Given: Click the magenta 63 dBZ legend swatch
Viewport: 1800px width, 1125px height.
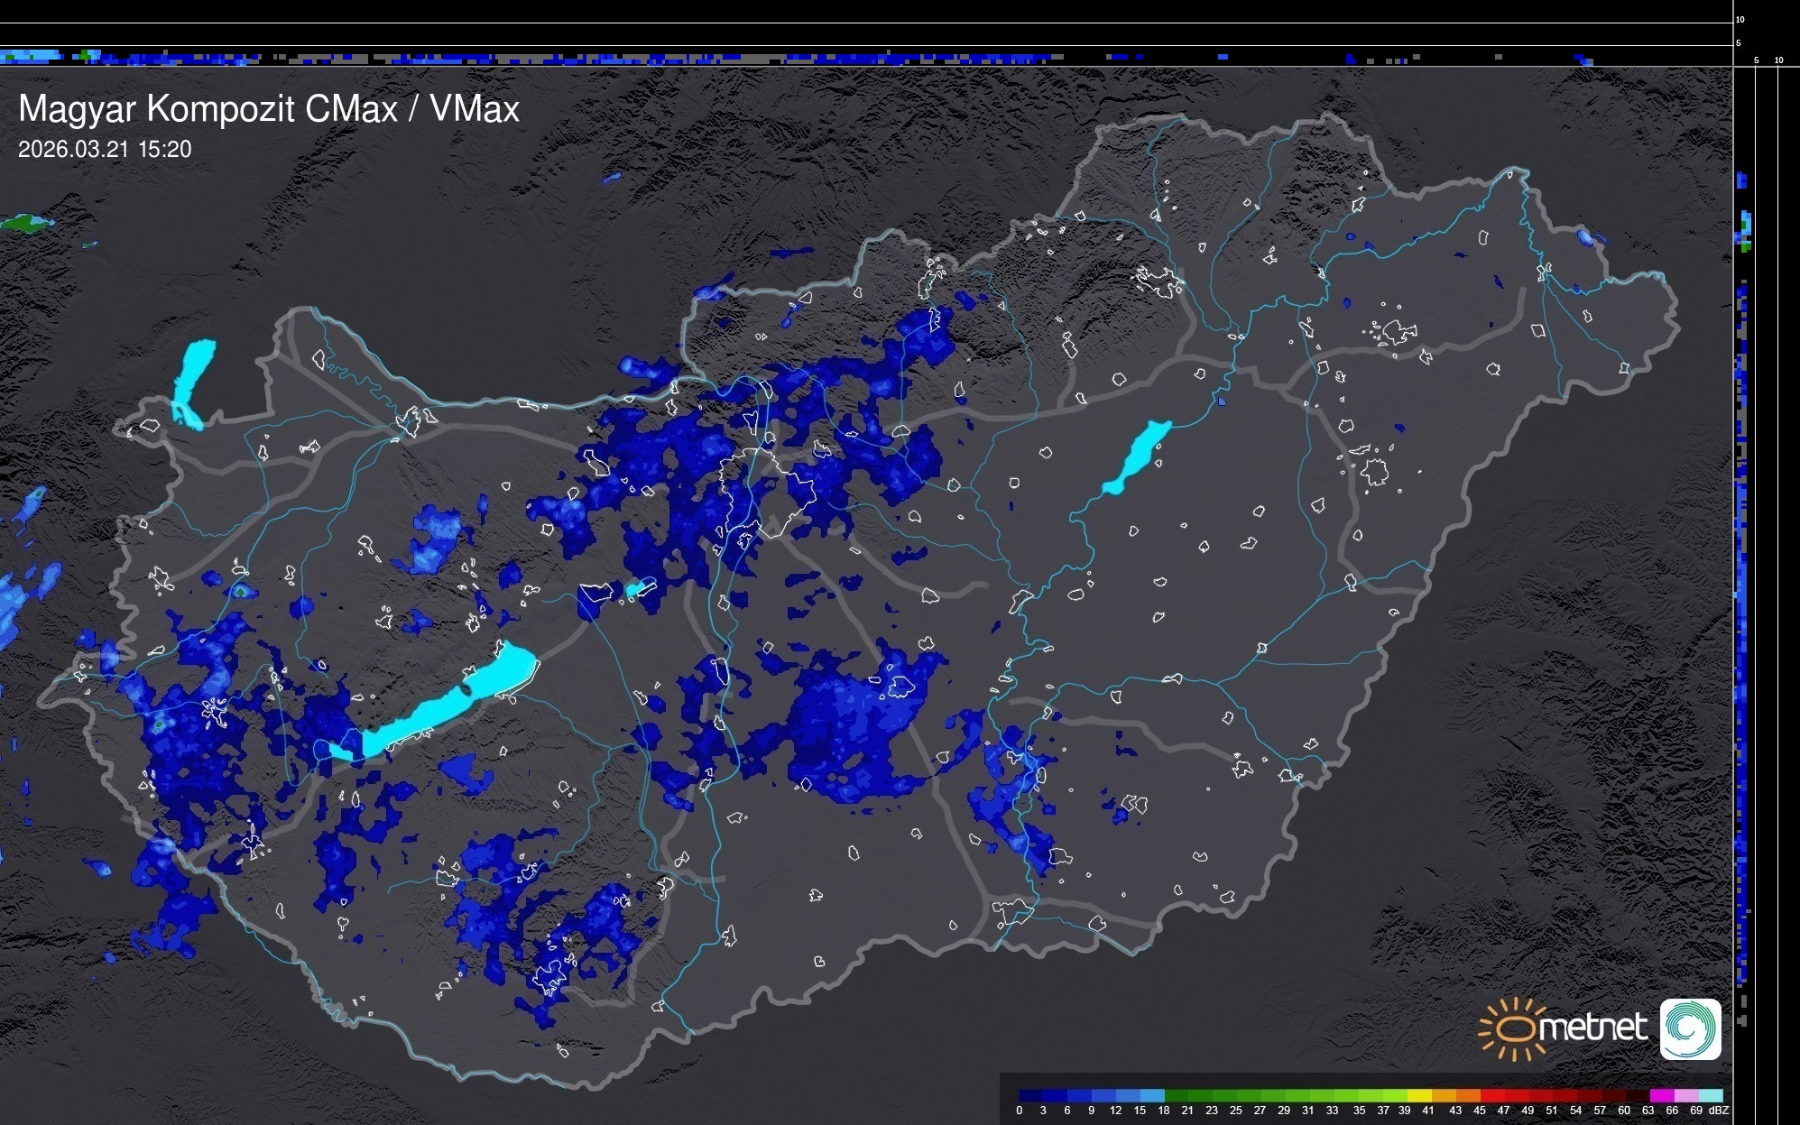Looking at the screenshot, I should pyautogui.click(x=1661, y=1095).
